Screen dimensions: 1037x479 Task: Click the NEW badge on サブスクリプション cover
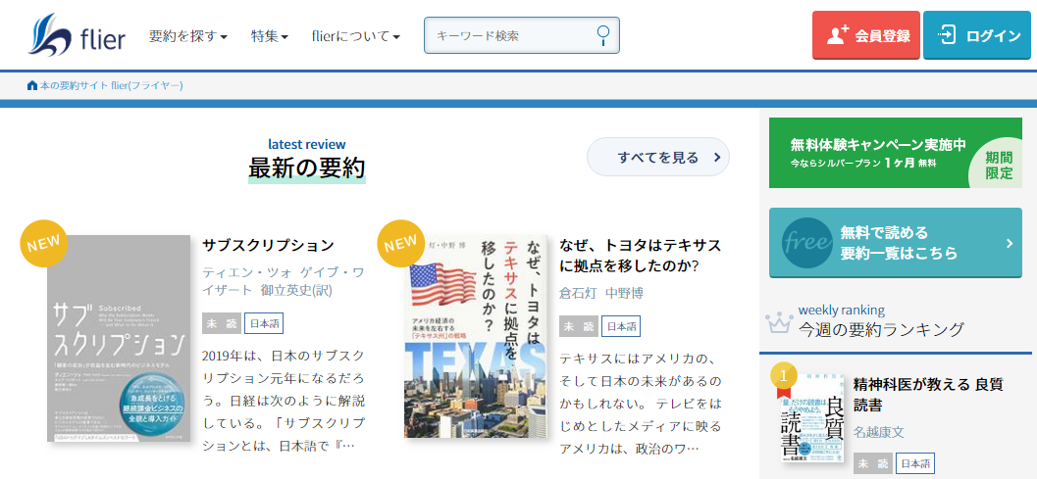tap(43, 243)
